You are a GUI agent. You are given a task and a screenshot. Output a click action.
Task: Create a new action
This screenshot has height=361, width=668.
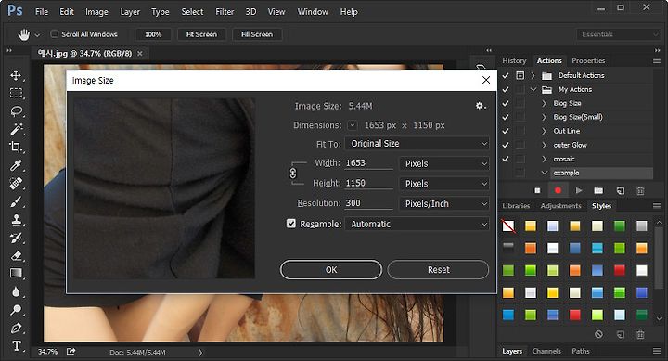pos(621,190)
